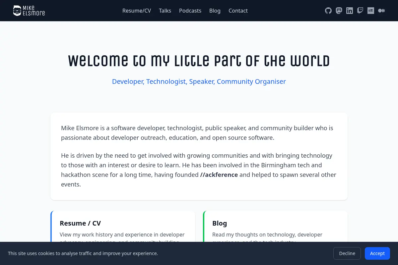This screenshot has height=265, width=398.
Task: Open the DEV community icon
Action: [x=371, y=11]
